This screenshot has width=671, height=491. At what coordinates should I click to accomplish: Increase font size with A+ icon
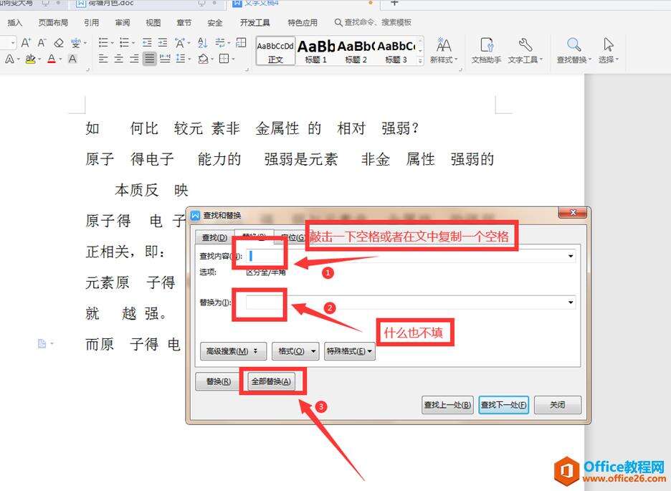coord(26,43)
